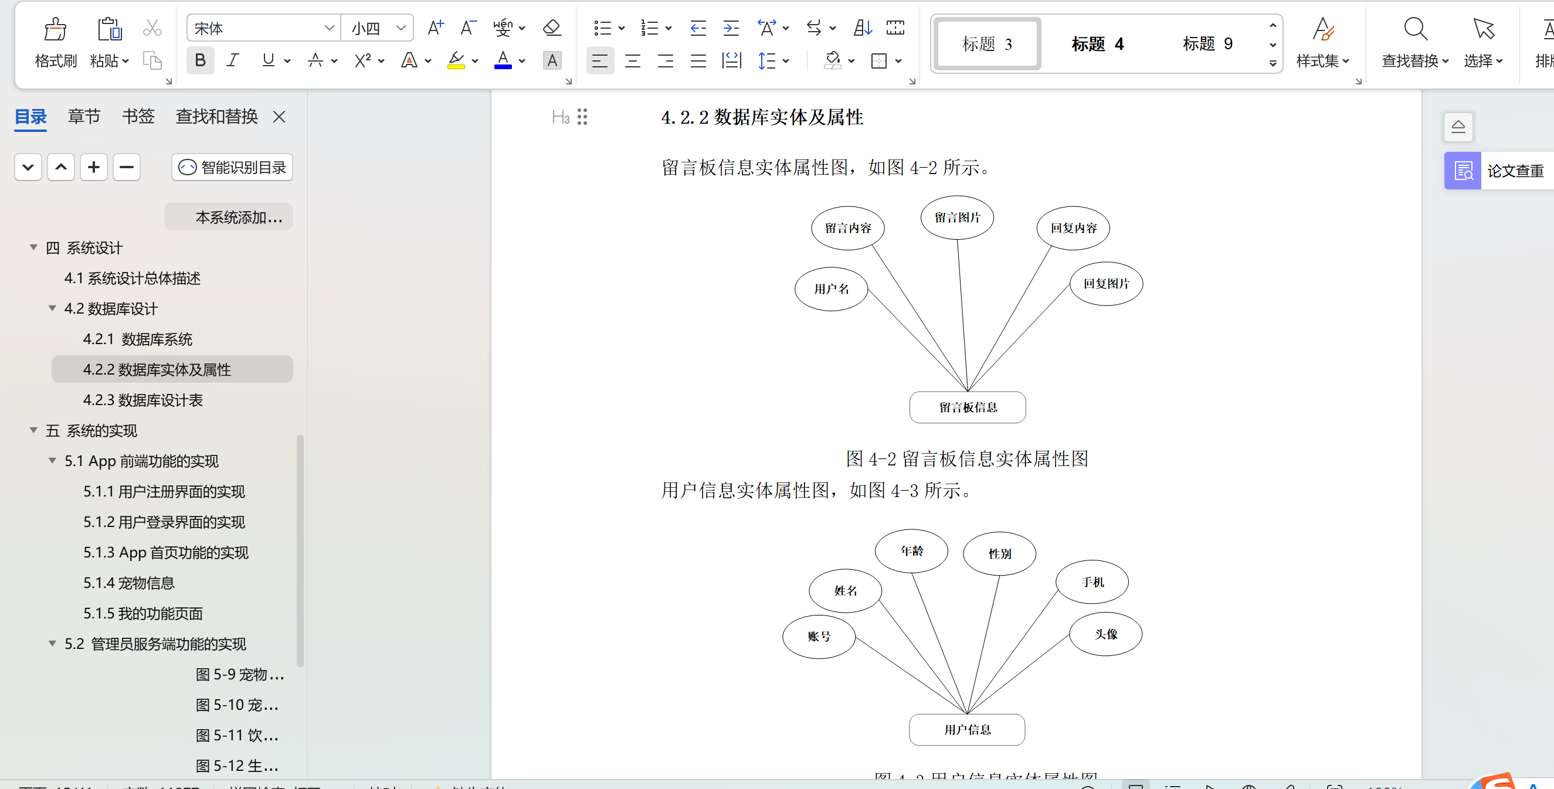Go to 5.1.4 宠物信息 in outline
The image size is (1554, 789).
[128, 583]
